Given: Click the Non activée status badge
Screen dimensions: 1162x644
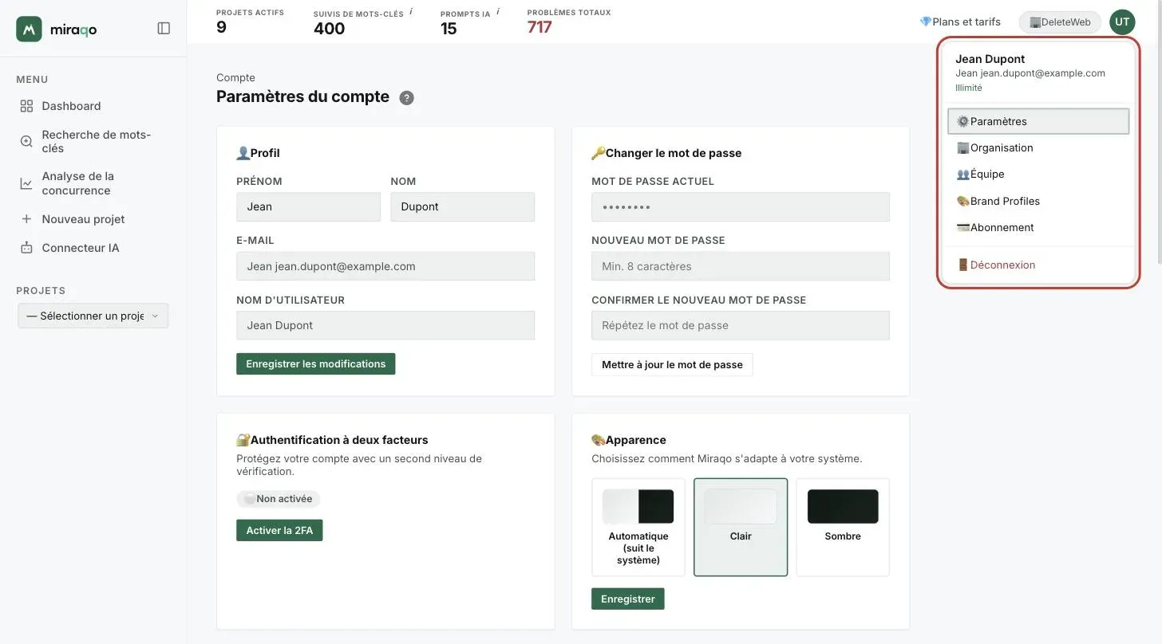Looking at the screenshot, I should pyautogui.click(x=279, y=499).
